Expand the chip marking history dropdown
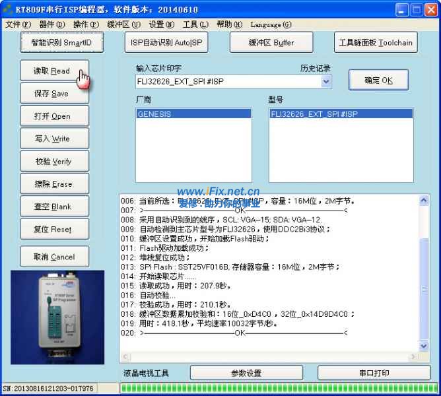Viewport: 441px width, 396px height. click(326, 81)
